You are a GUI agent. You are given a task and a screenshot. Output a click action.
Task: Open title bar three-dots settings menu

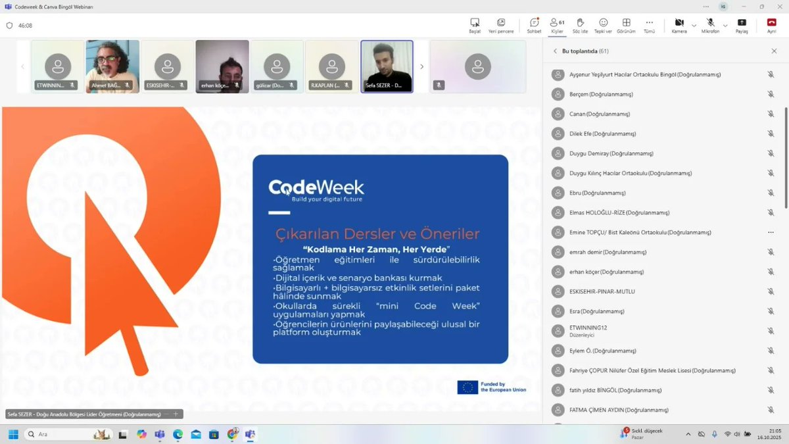tap(706, 7)
